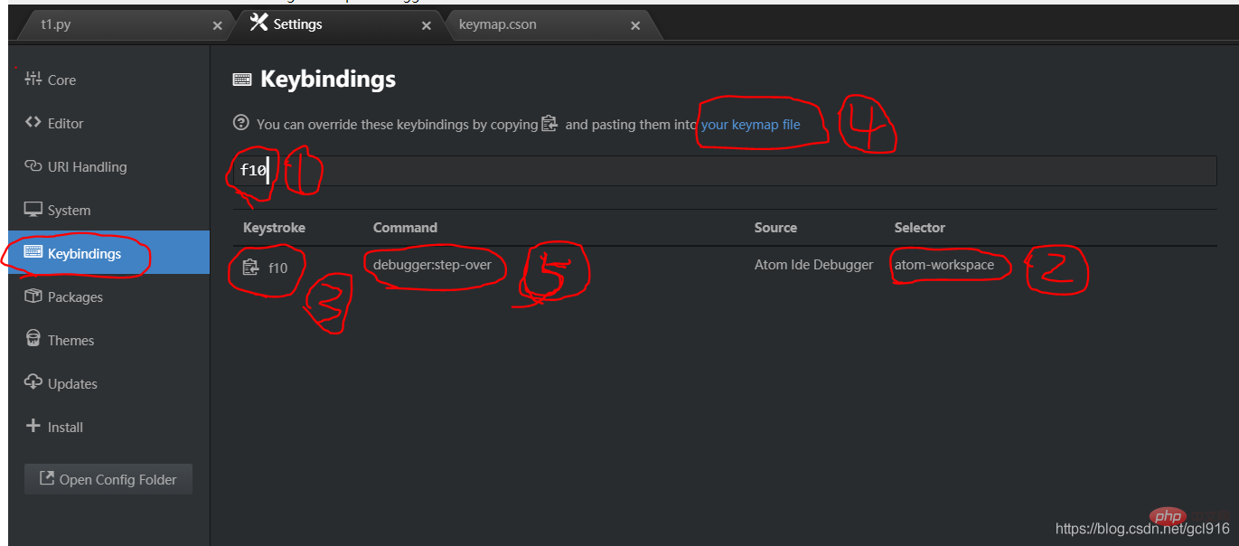Click the Packages box icon
1239x546 pixels.
(x=33, y=296)
